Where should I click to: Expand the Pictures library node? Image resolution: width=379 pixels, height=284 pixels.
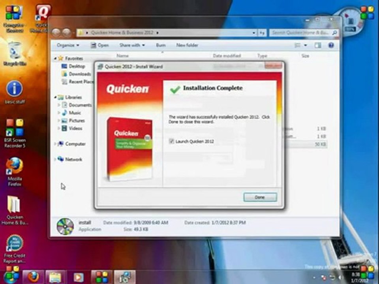pos(59,121)
